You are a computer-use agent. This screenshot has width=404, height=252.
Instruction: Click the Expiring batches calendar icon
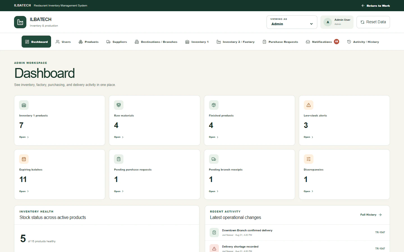[24, 159]
